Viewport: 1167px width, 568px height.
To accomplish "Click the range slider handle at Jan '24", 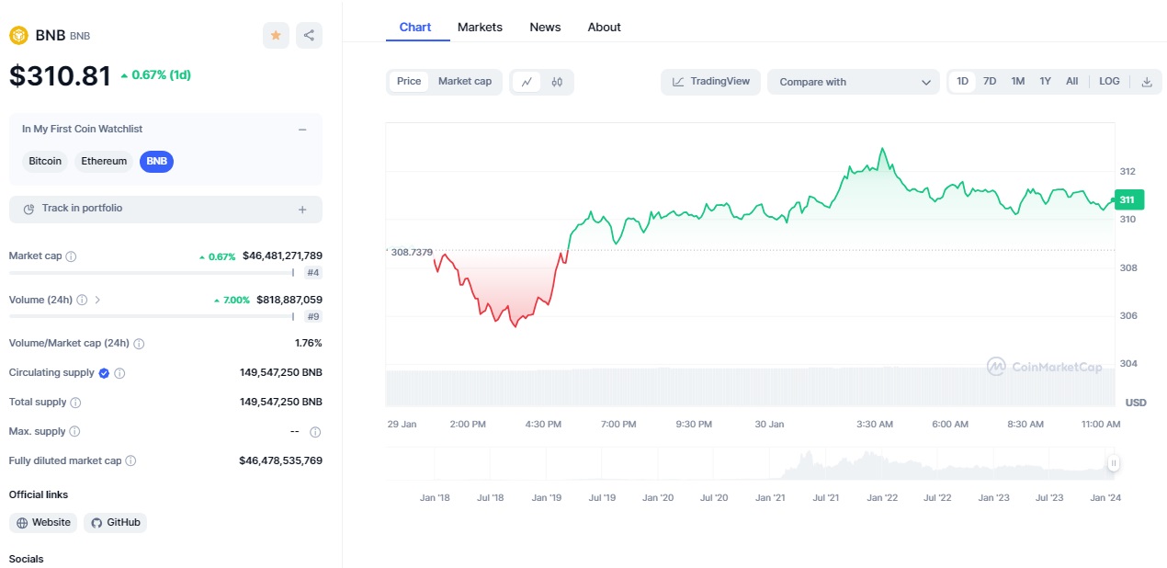I will (1114, 464).
